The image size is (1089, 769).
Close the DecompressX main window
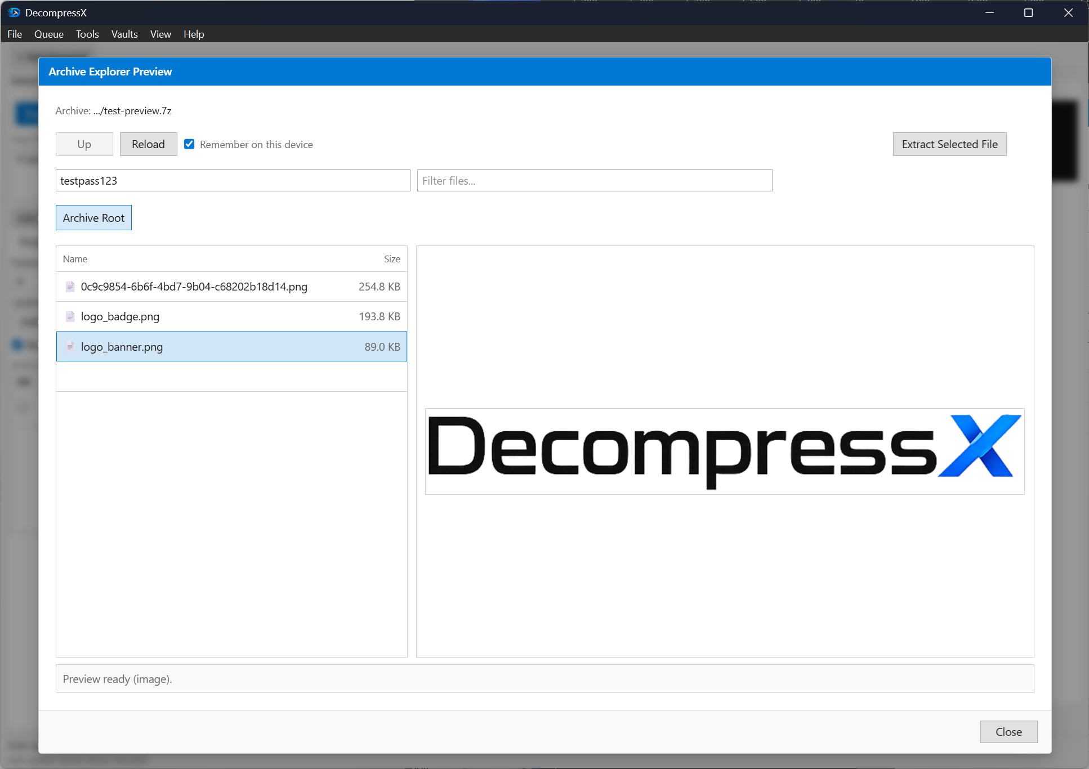tap(1068, 12)
